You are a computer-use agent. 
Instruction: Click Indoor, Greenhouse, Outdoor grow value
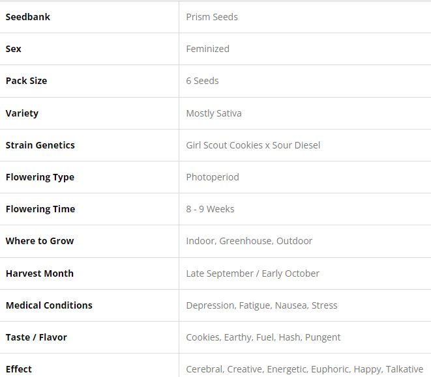click(x=249, y=241)
